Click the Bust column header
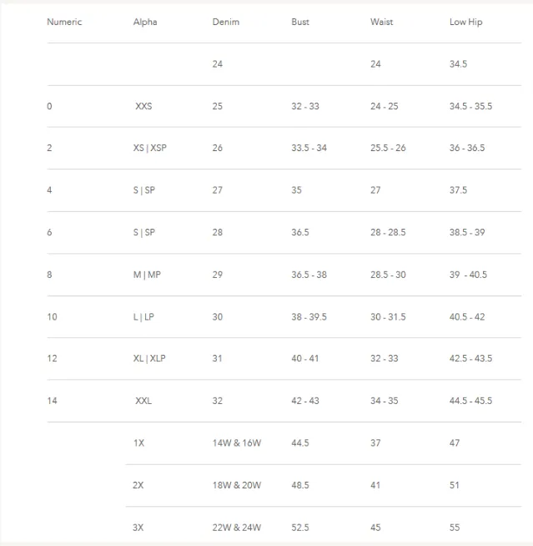The width and height of the screenshot is (533, 546). [x=300, y=22]
